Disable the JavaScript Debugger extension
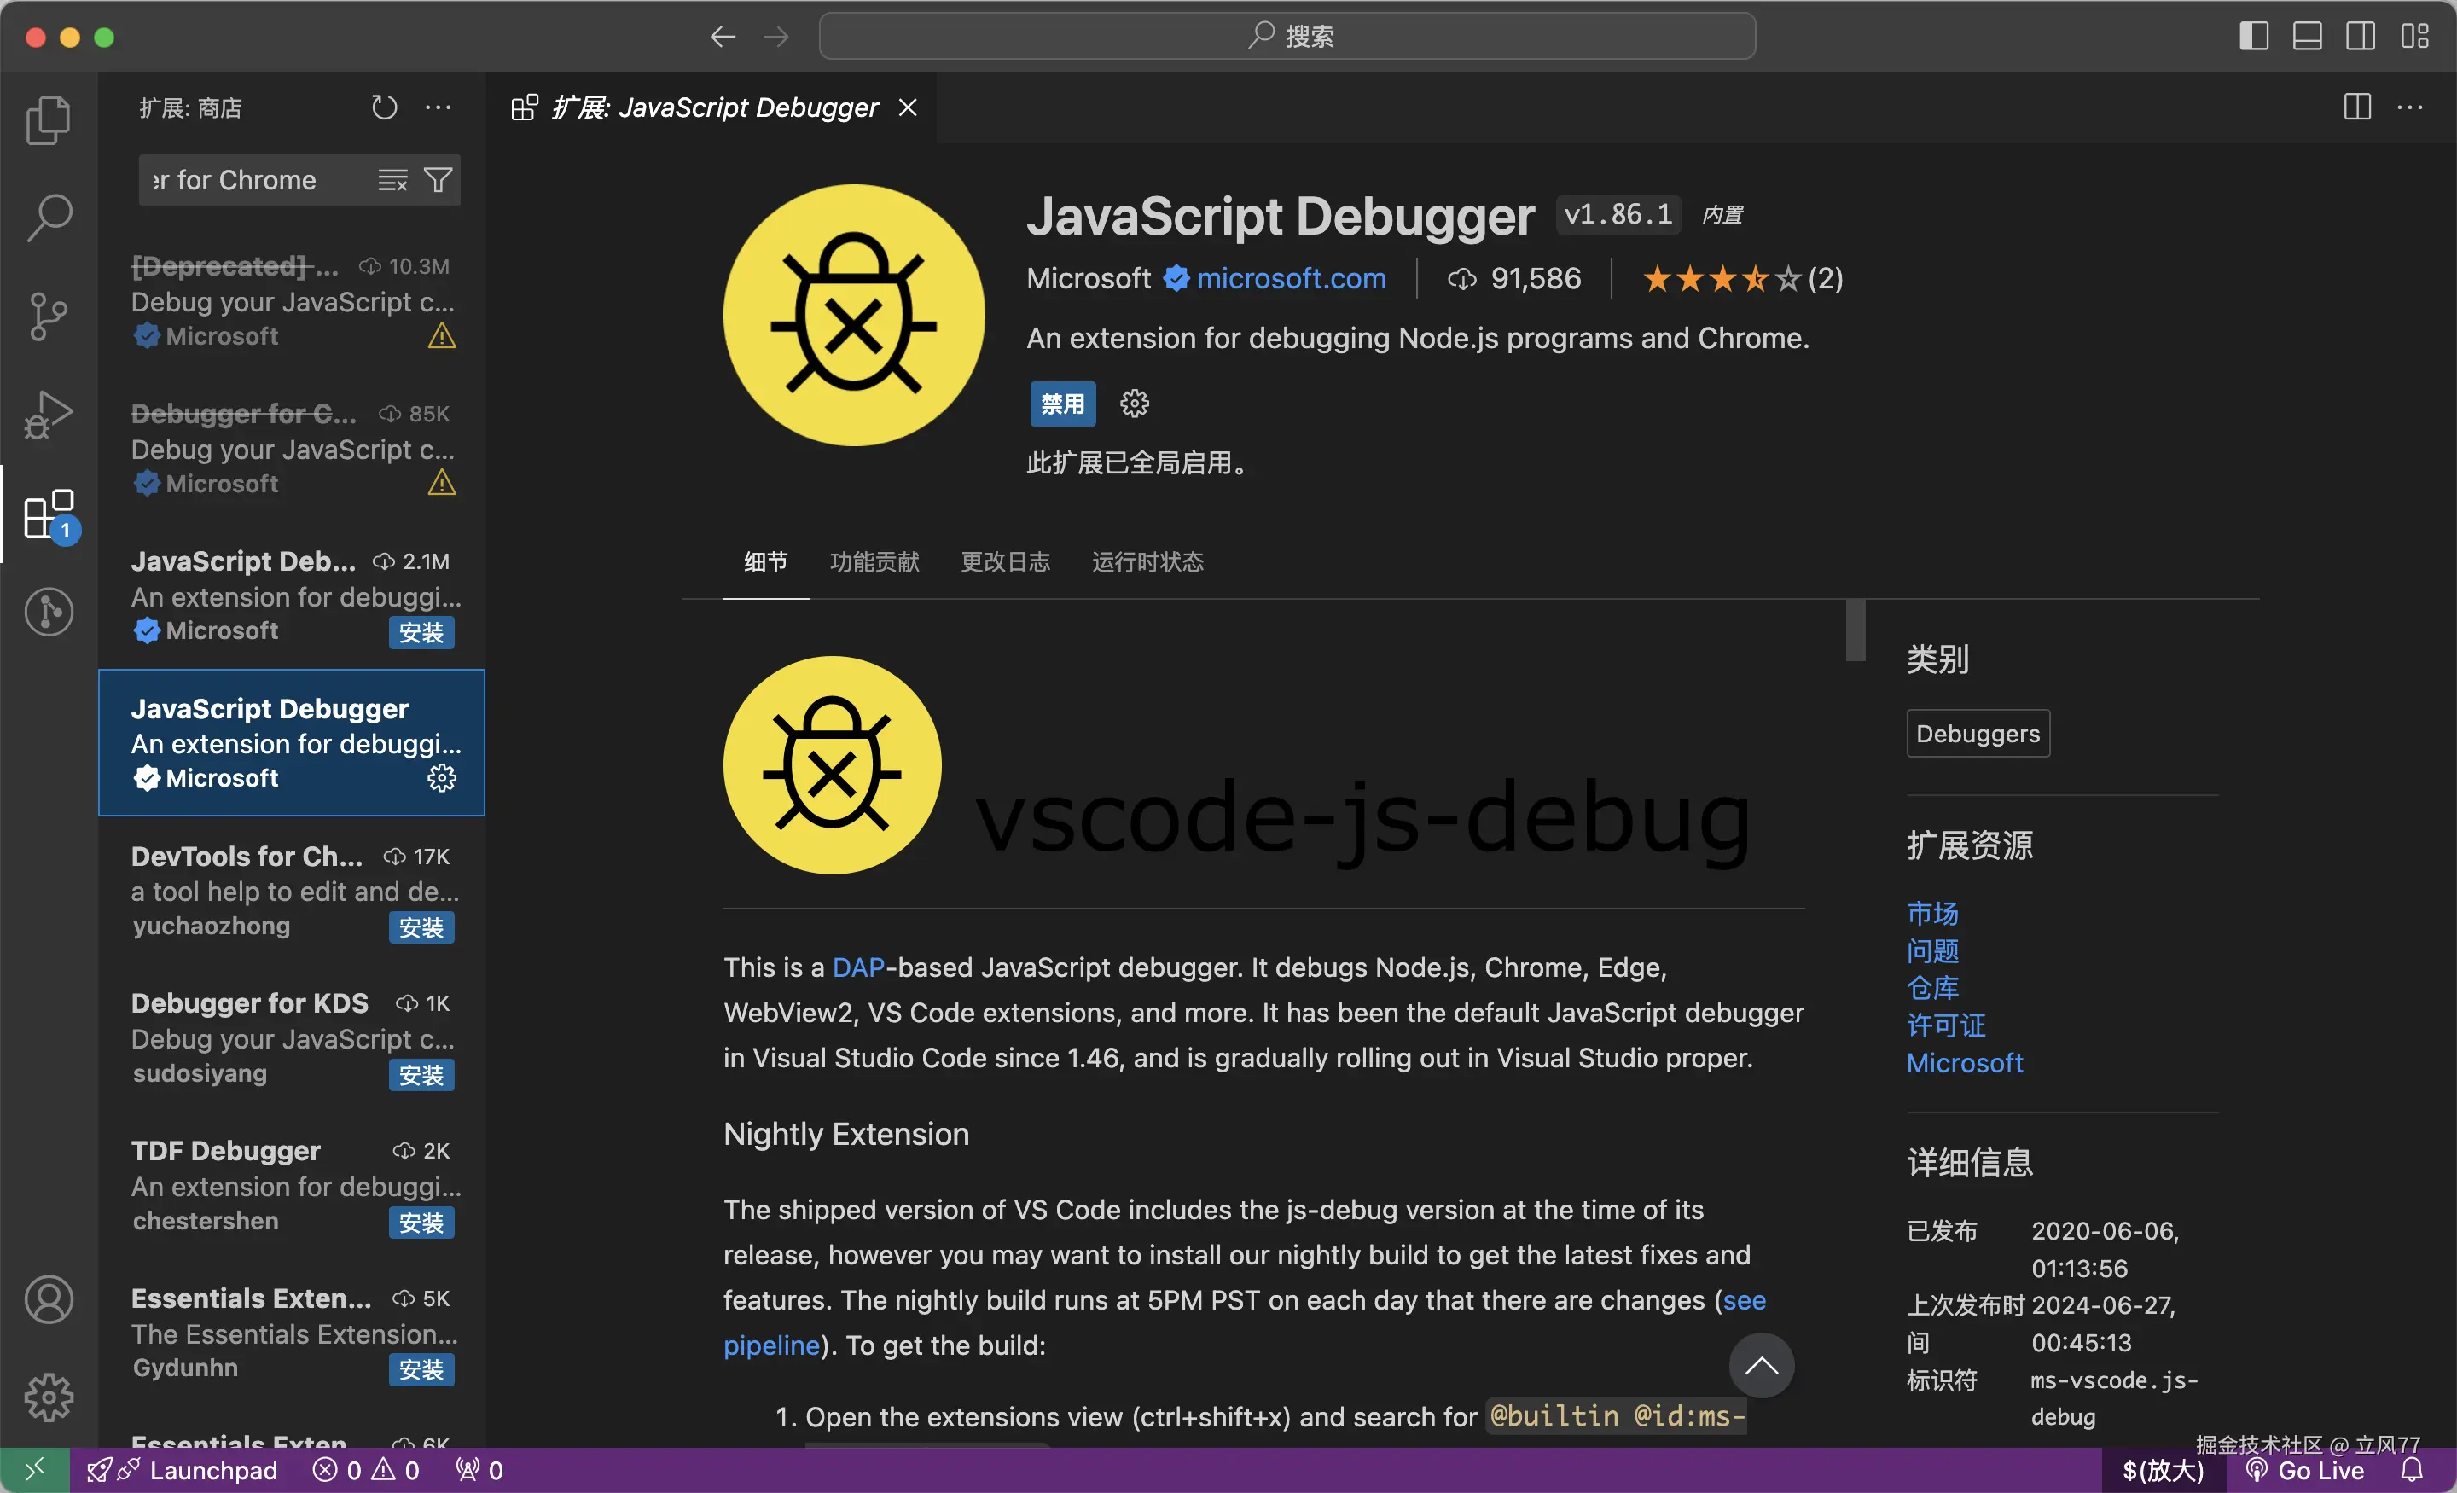Screen dimensions: 2457x1493 point(1062,403)
